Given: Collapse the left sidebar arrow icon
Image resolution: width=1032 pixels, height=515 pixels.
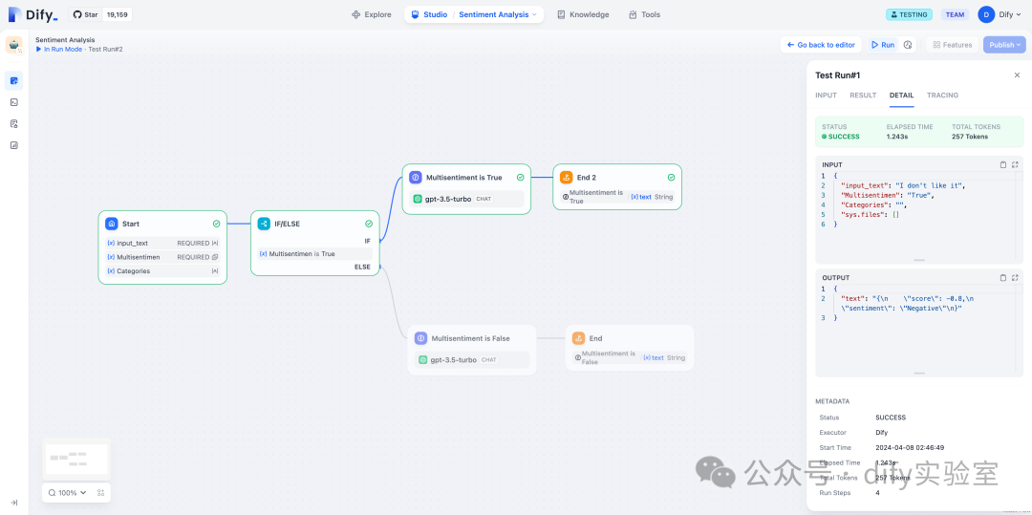Looking at the screenshot, I should (x=13, y=503).
